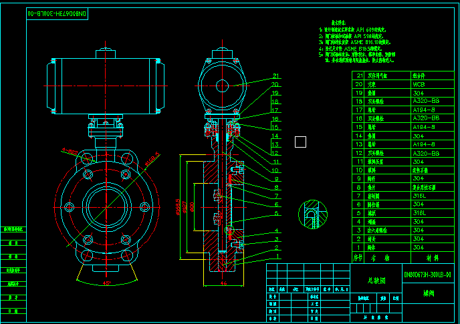Click the mirrored drawing number at top left
Screen dimensions: 460x324
pos(59,13)
